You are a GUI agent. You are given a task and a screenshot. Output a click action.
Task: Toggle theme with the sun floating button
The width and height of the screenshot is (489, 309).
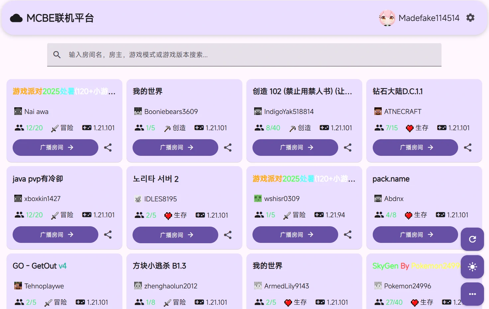[x=472, y=267]
